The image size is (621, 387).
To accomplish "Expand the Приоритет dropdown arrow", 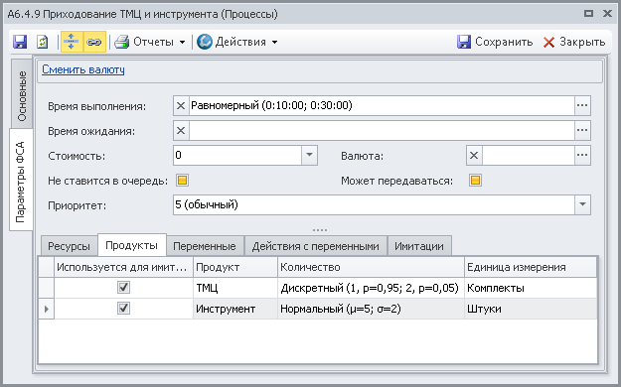I will click(x=582, y=204).
